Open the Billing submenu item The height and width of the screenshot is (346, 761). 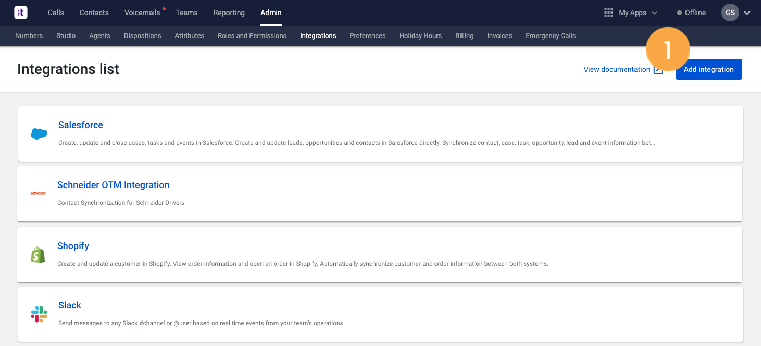[x=465, y=36]
